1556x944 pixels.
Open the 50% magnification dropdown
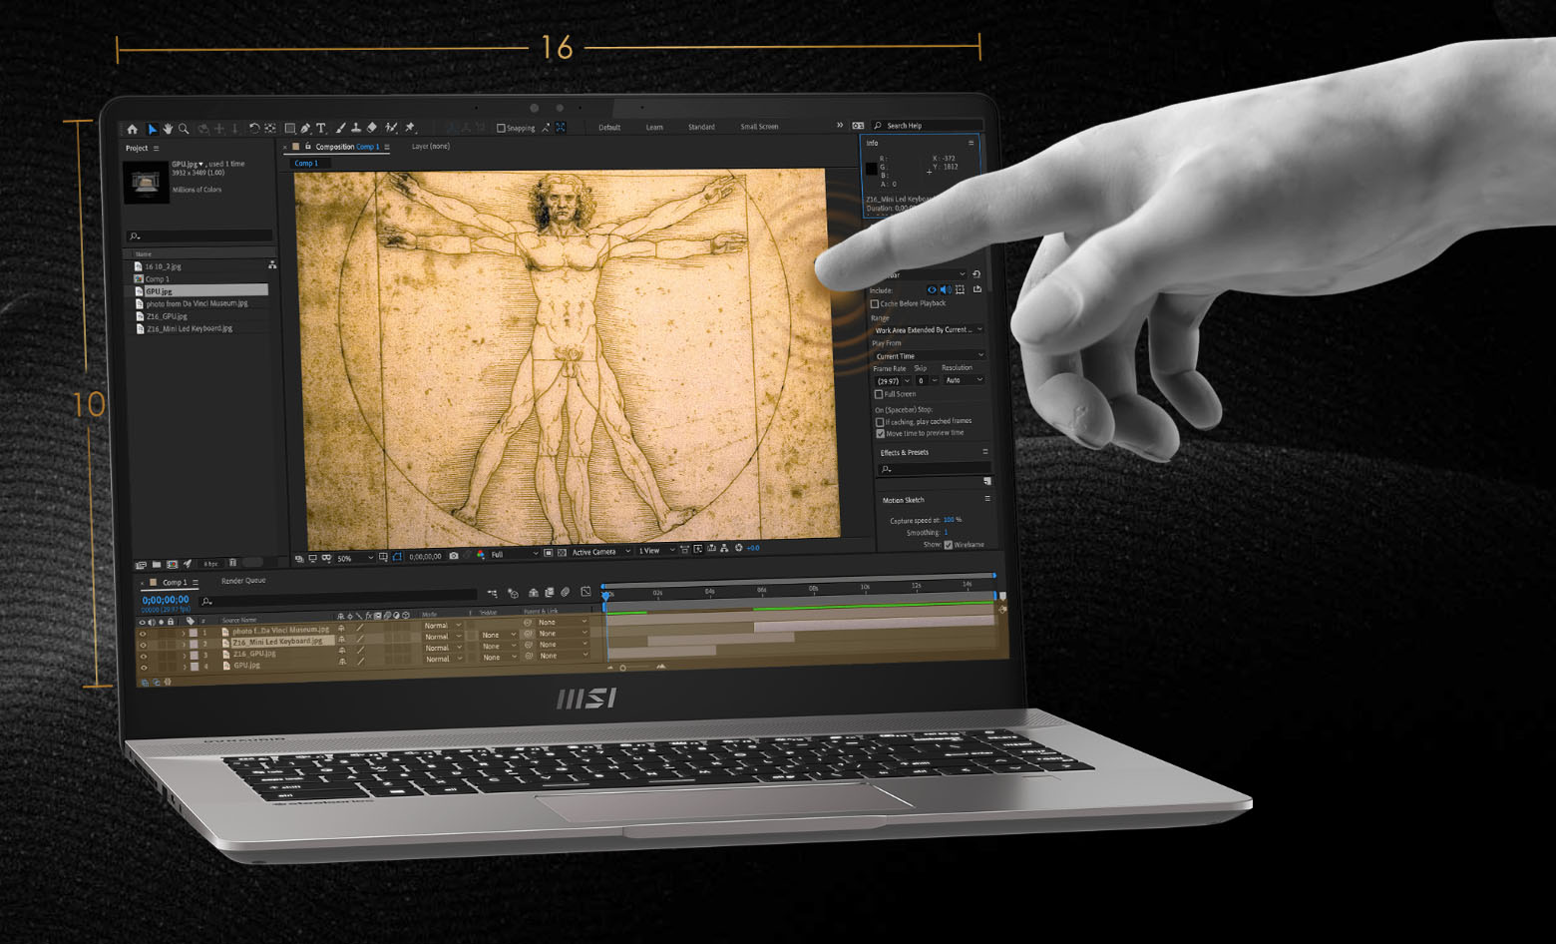(355, 558)
